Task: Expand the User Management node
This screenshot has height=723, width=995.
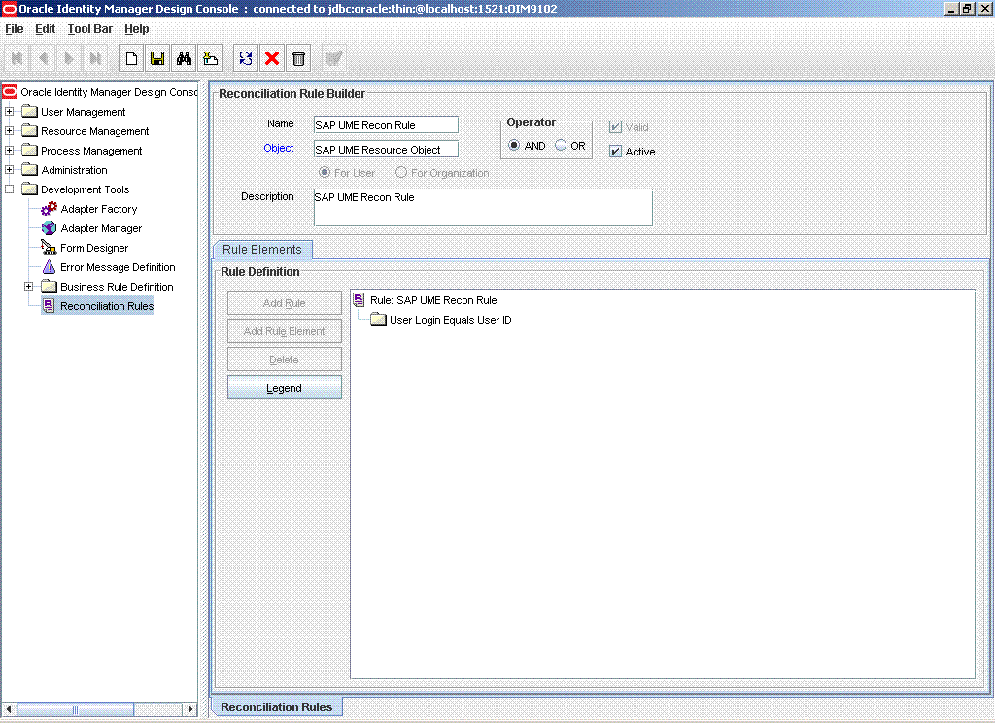Action: [10, 111]
